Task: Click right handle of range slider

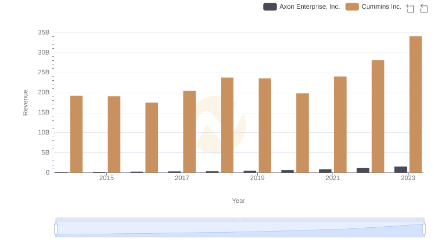Action: [424, 229]
